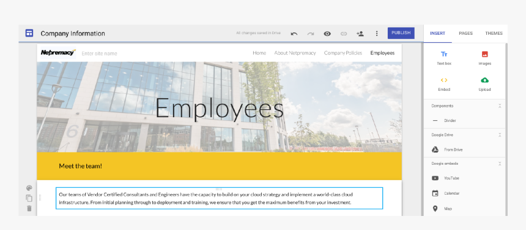The height and width of the screenshot is (230, 526).
Task: Preview the site with eye icon
Action: 327,34
